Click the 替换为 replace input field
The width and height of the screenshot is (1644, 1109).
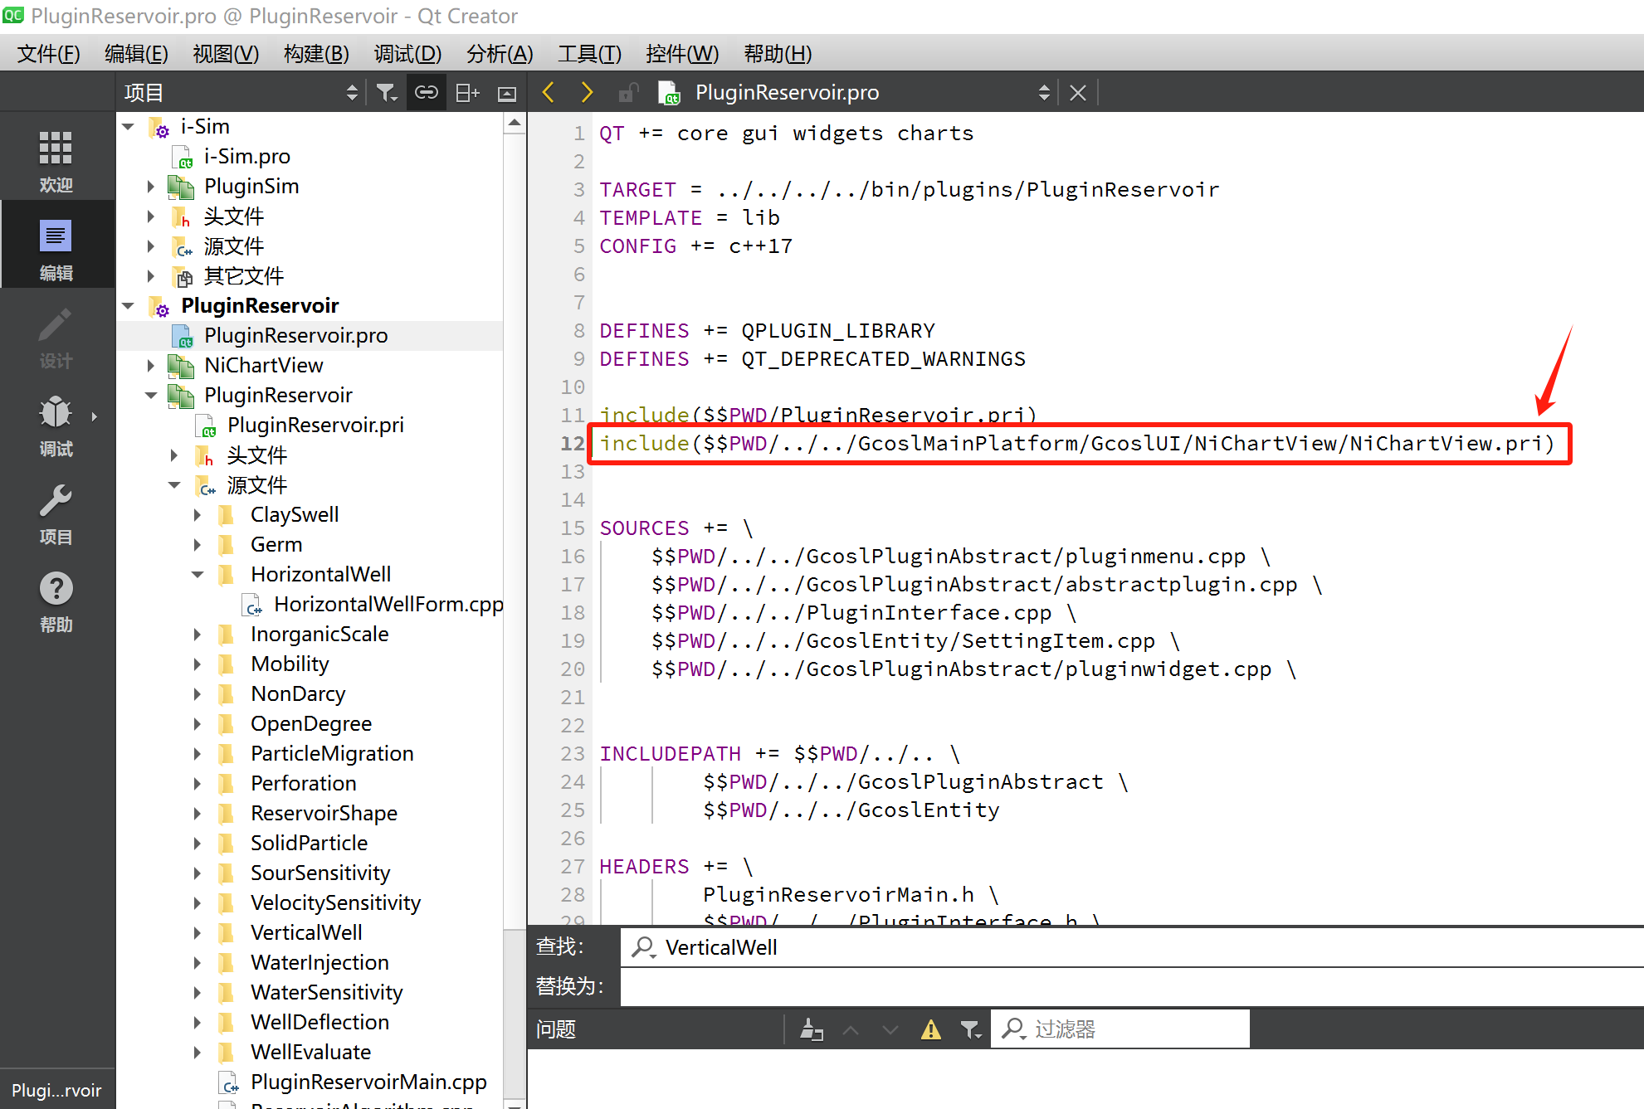[1129, 986]
